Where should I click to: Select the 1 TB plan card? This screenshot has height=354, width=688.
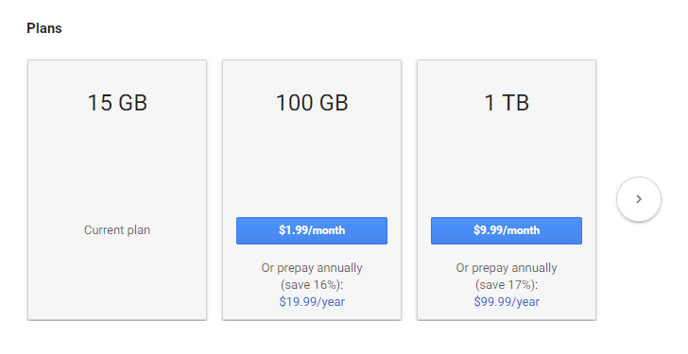pyautogui.click(x=507, y=190)
